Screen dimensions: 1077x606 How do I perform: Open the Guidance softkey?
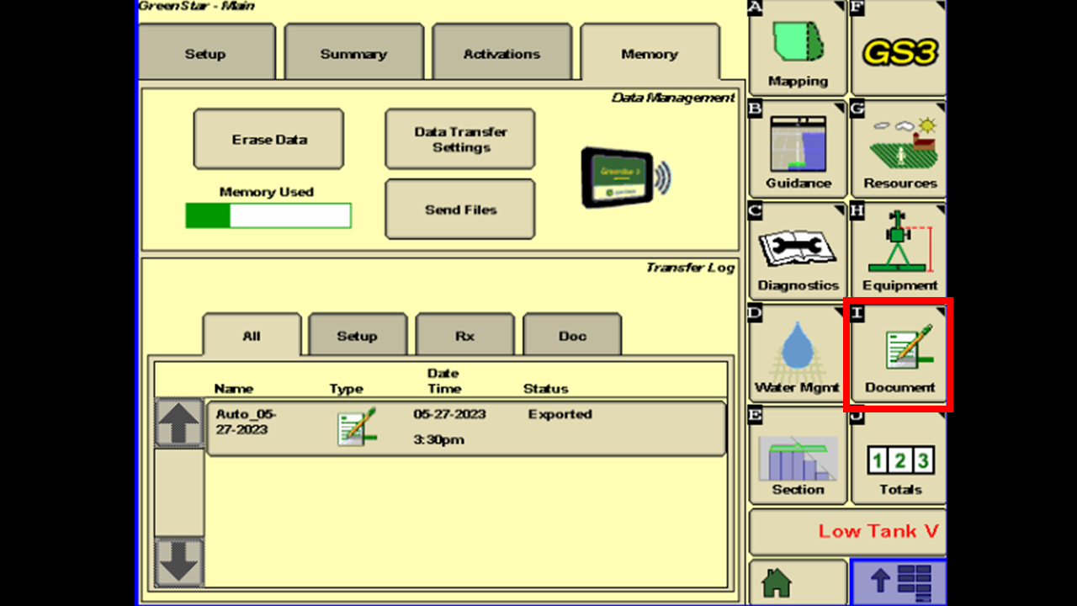798,149
